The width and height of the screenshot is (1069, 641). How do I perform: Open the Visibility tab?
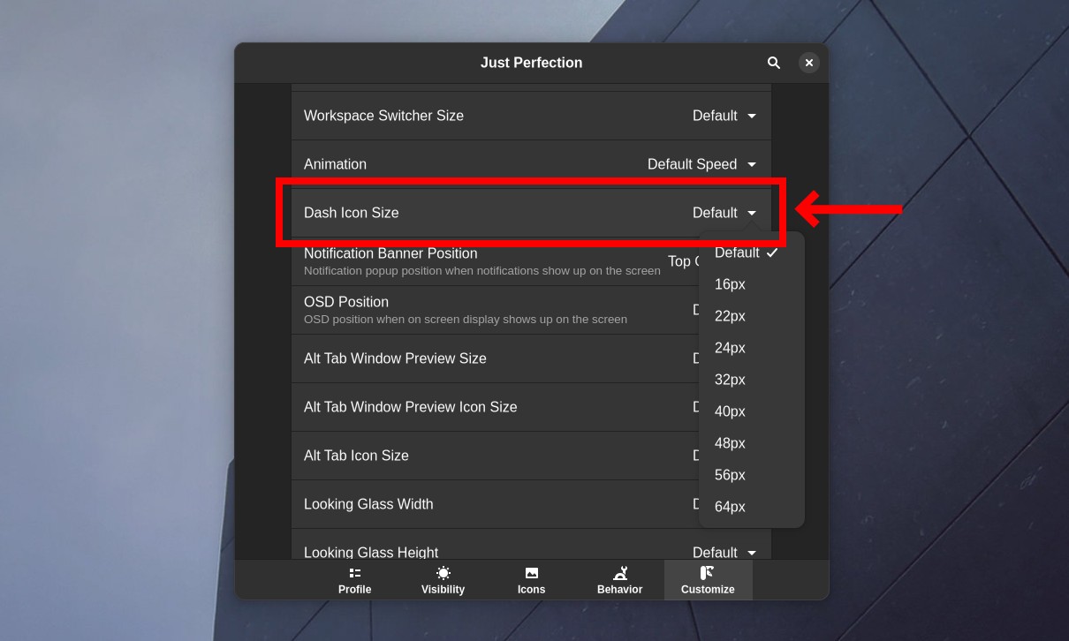pyautogui.click(x=443, y=581)
